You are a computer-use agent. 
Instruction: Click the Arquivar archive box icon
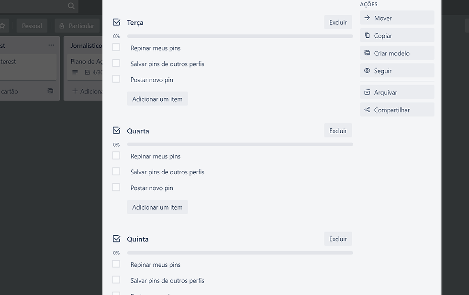367,92
